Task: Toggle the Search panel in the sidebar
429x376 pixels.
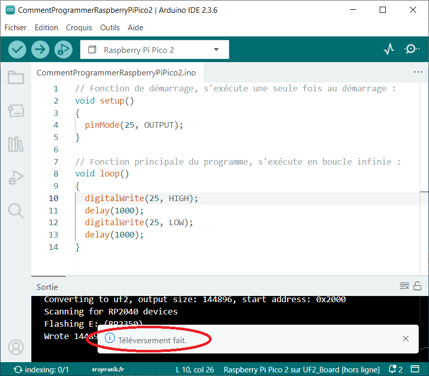Action: tap(16, 210)
